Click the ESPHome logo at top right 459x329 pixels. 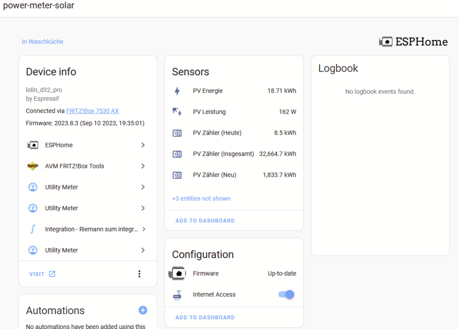[x=413, y=42]
